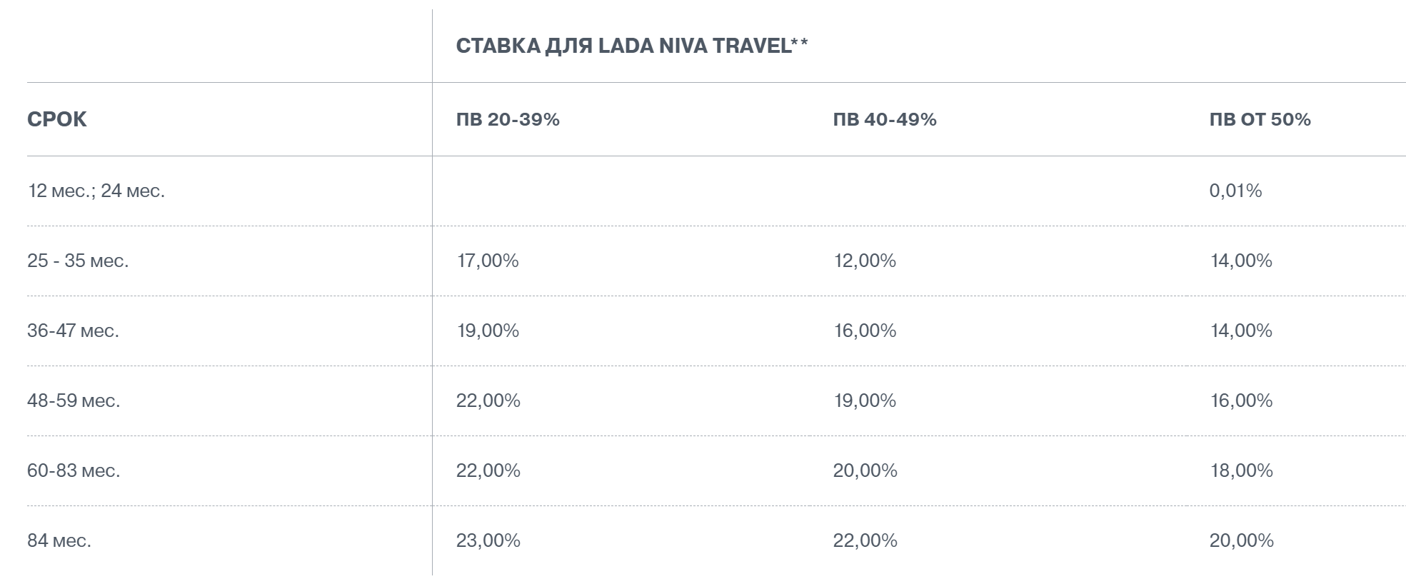Select the 36-47 мес. row label
This screenshot has height=579, width=1406.
tap(73, 331)
